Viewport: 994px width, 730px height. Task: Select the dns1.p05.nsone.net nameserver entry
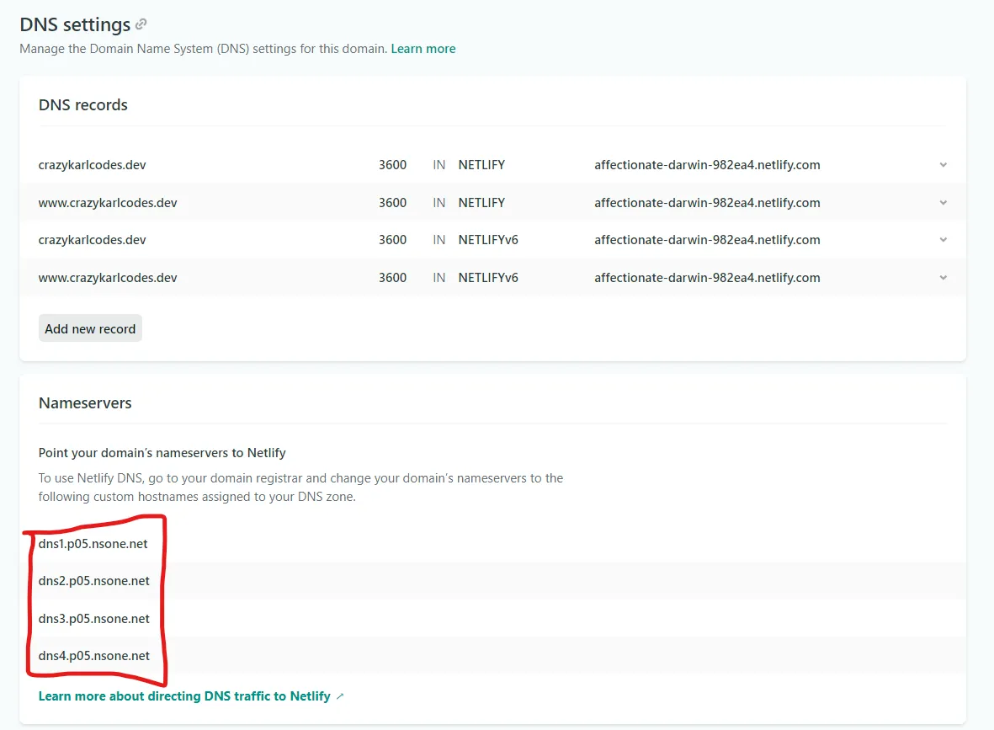pos(93,544)
